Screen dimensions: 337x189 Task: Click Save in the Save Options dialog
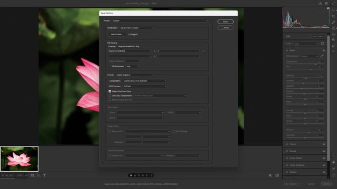tap(225, 22)
